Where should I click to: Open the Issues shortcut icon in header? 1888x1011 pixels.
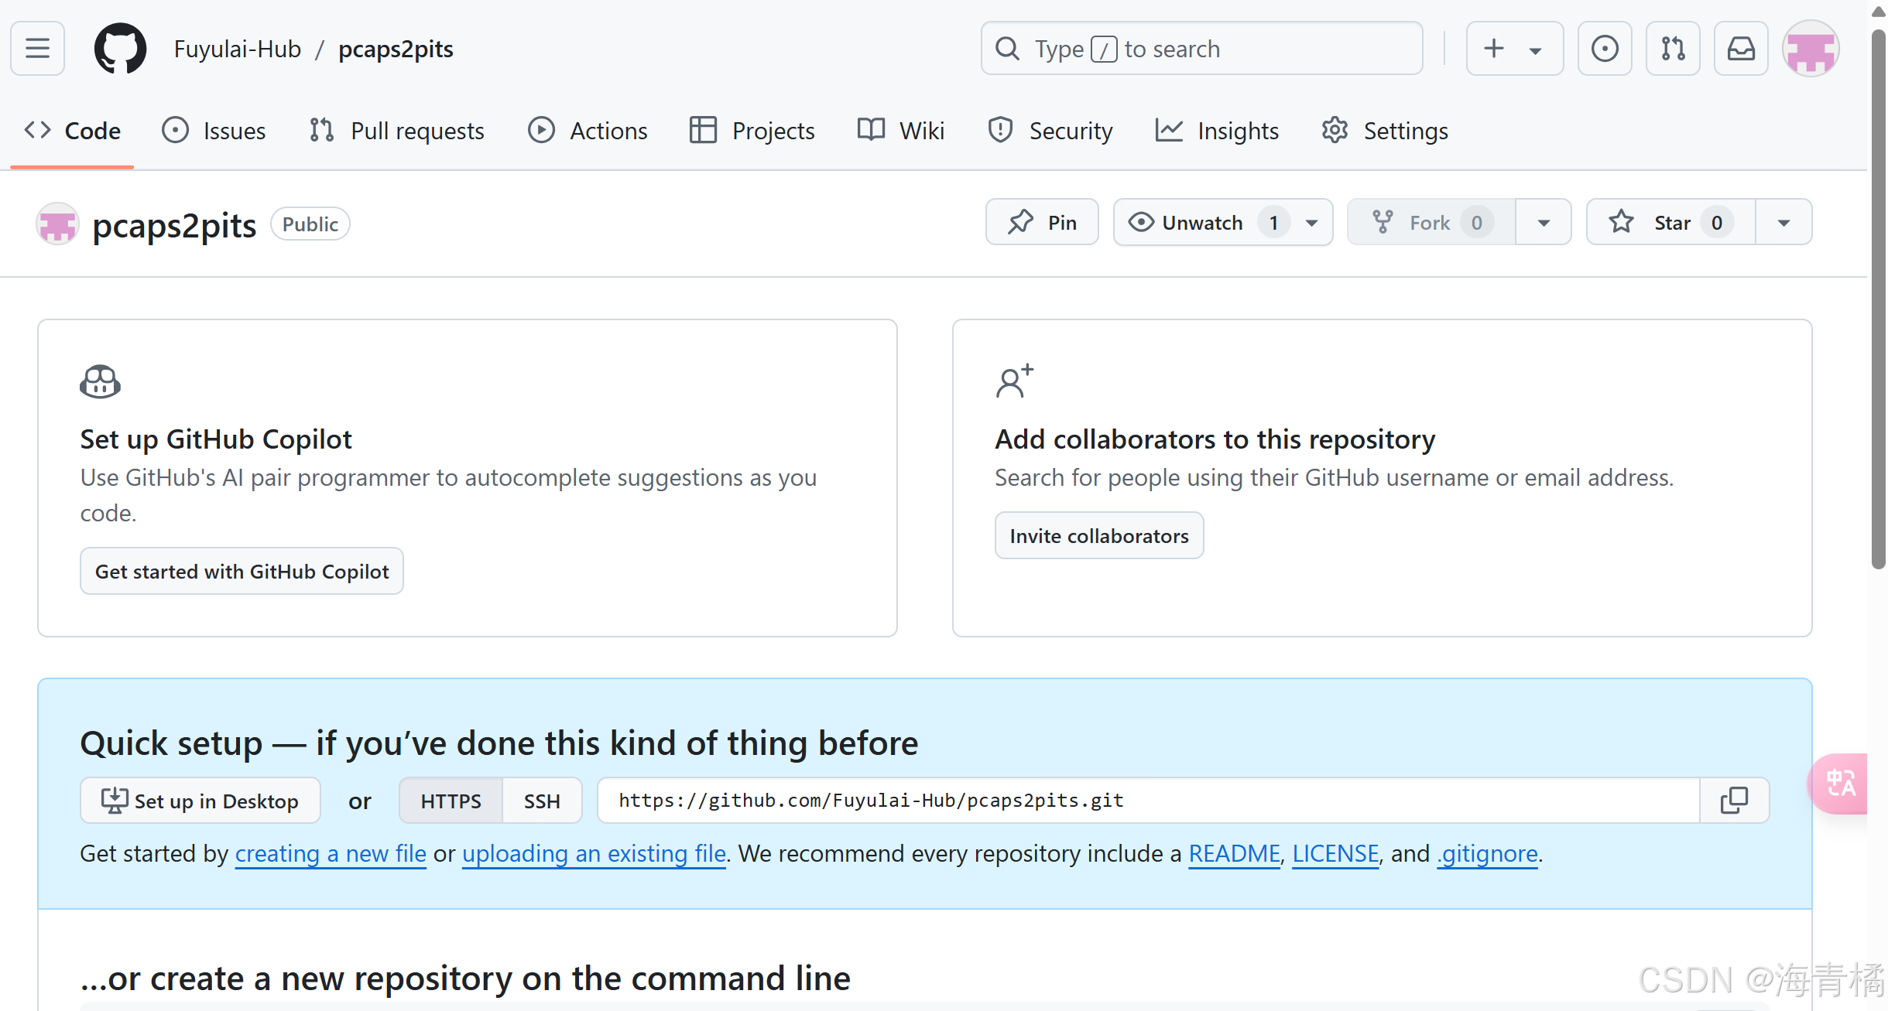1605,49
